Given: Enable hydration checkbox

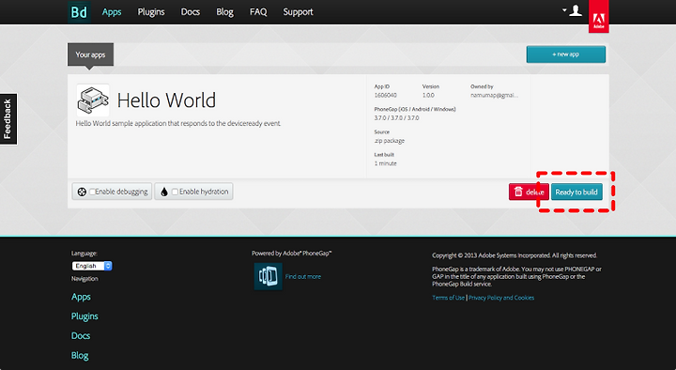Looking at the screenshot, I should [175, 192].
